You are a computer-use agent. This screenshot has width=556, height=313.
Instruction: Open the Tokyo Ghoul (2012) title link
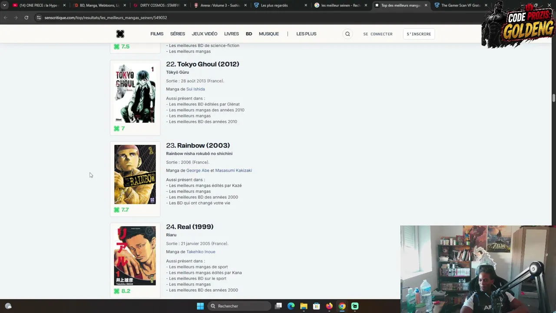click(208, 64)
